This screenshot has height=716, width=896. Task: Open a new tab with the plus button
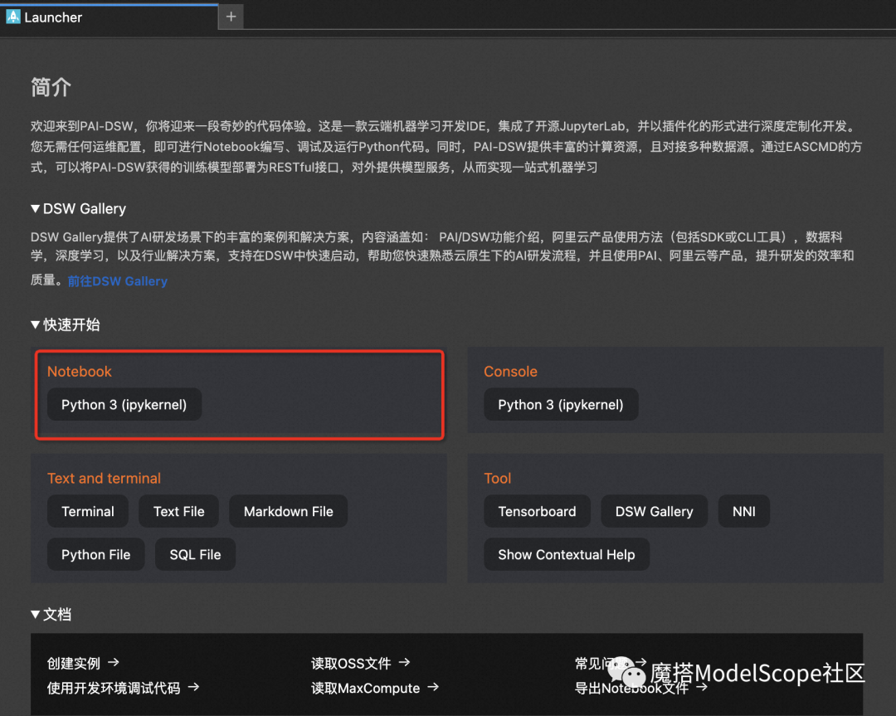[230, 16]
